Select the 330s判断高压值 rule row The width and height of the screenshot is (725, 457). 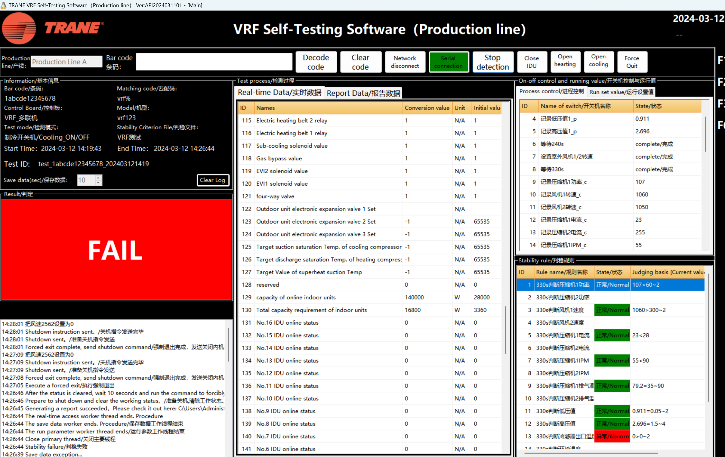611,424
